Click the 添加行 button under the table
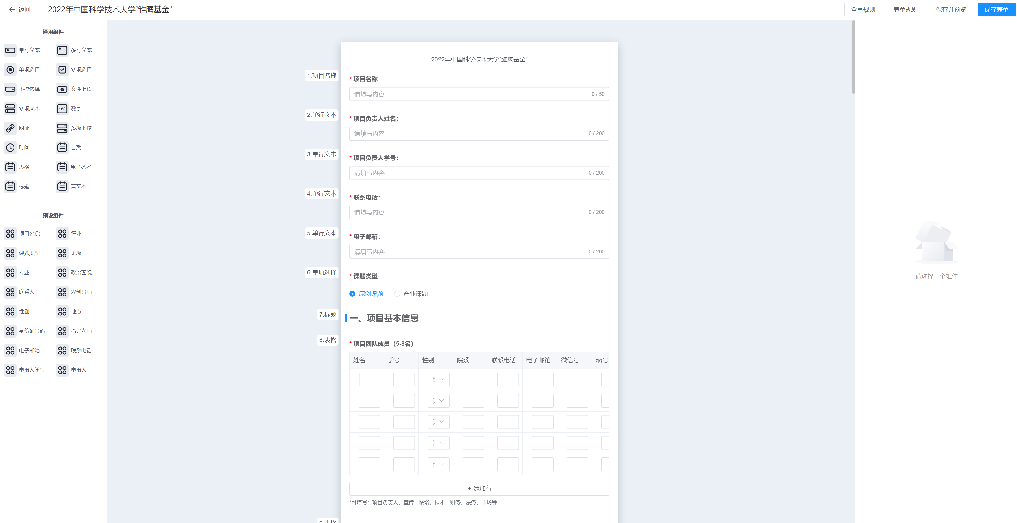Viewport: 1017px width, 523px height. [x=479, y=489]
